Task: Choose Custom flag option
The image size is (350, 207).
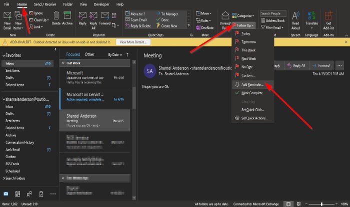Action: (253, 75)
